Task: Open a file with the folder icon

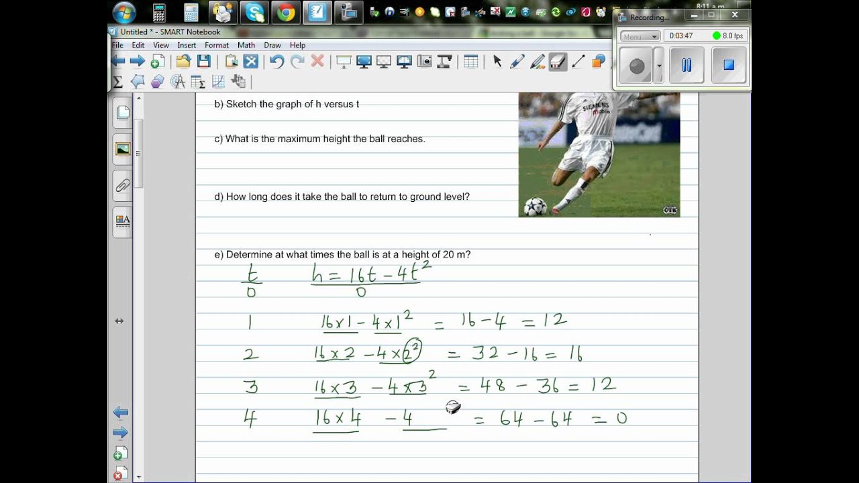Action: click(183, 62)
